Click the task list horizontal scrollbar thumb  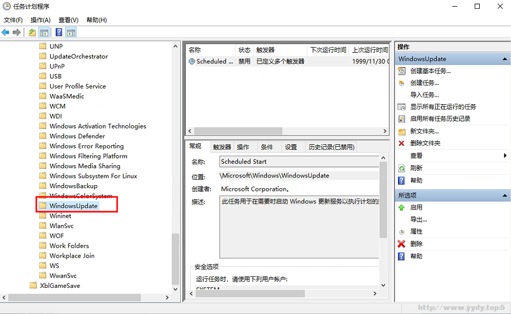[x=238, y=131]
